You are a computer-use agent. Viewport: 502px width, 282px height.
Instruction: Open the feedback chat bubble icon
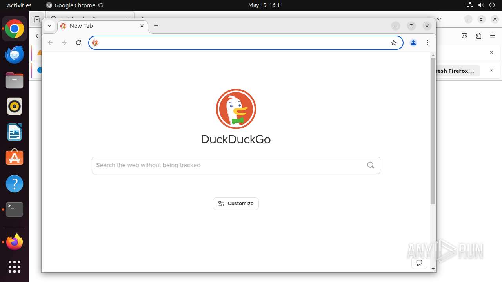419,263
